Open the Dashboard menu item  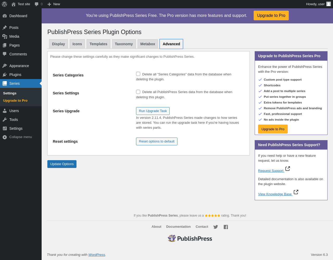coord(21,16)
